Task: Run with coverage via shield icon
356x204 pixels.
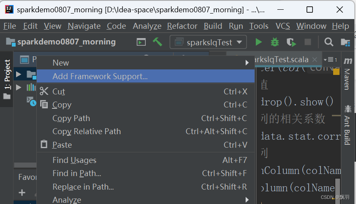Action: pos(291,42)
